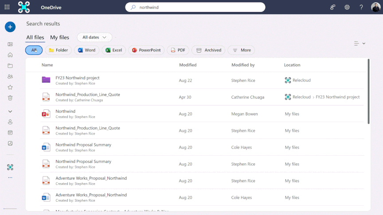Open Northwind Proposal Summary modified by Cole Hayes
This screenshot has height=215, width=383.
(x=83, y=145)
